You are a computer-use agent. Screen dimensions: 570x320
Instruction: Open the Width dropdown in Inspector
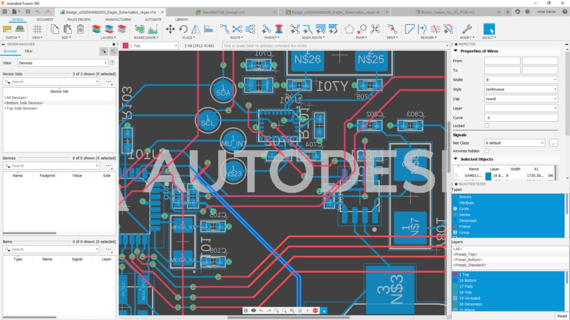tap(521, 80)
